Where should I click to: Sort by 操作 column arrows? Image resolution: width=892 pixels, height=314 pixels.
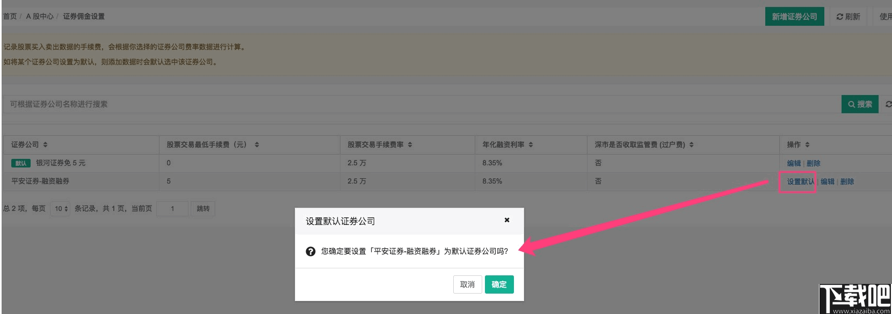pyautogui.click(x=807, y=145)
